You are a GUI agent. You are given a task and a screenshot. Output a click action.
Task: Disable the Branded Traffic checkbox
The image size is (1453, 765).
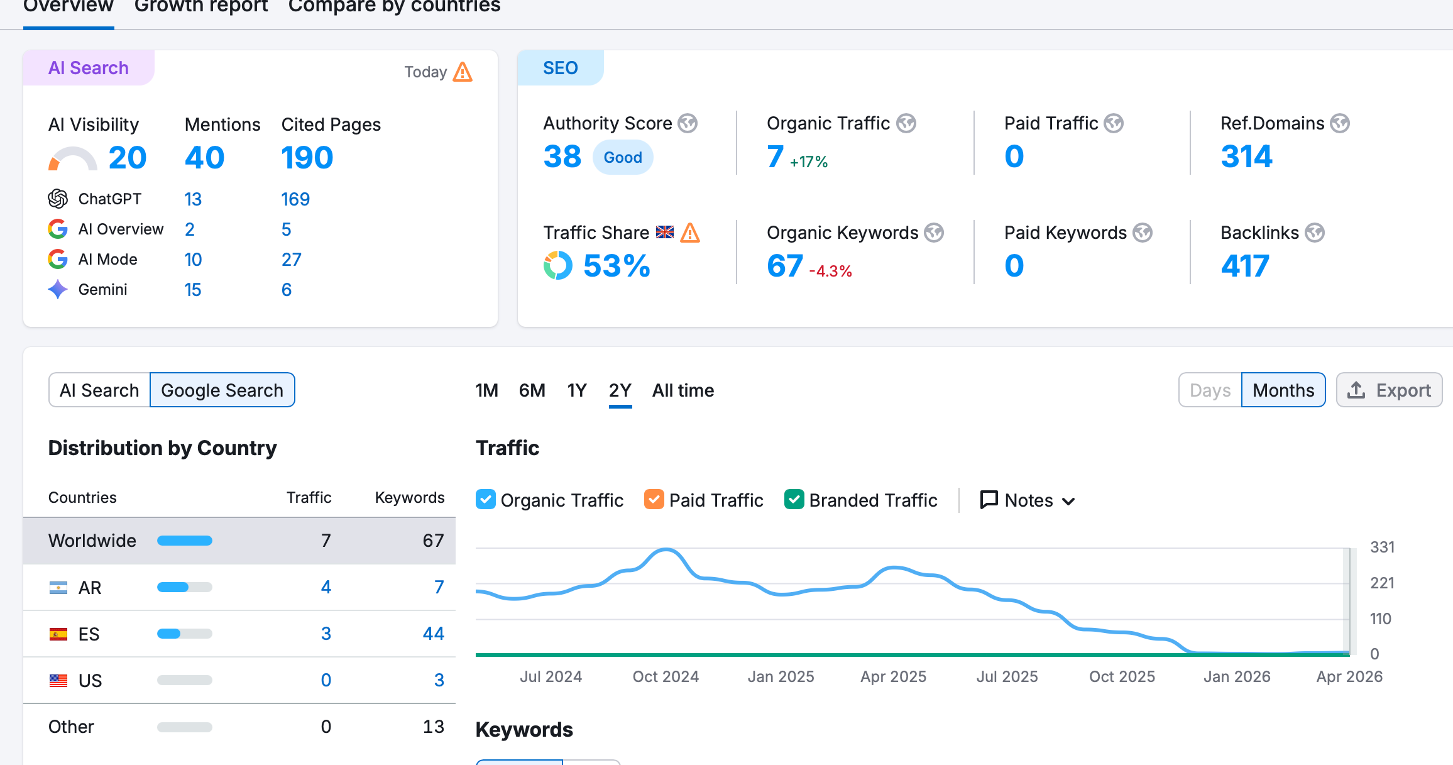coord(794,500)
